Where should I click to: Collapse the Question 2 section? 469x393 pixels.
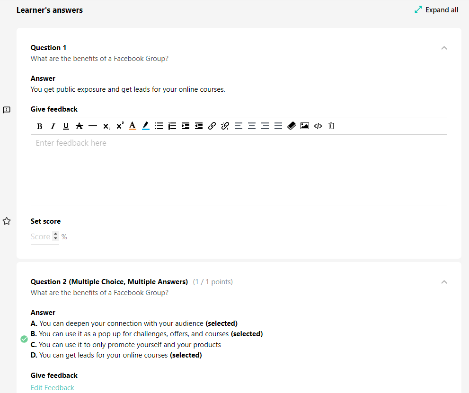click(x=444, y=282)
